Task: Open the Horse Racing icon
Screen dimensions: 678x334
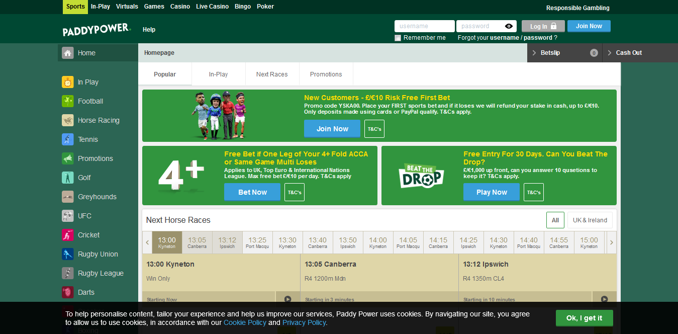Action: click(x=68, y=120)
